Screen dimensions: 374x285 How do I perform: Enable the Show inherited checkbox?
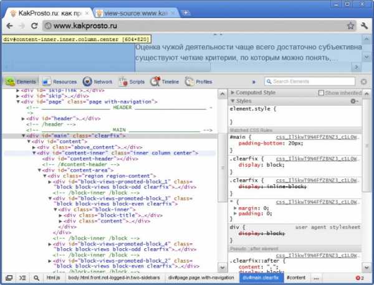click(x=322, y=93)
